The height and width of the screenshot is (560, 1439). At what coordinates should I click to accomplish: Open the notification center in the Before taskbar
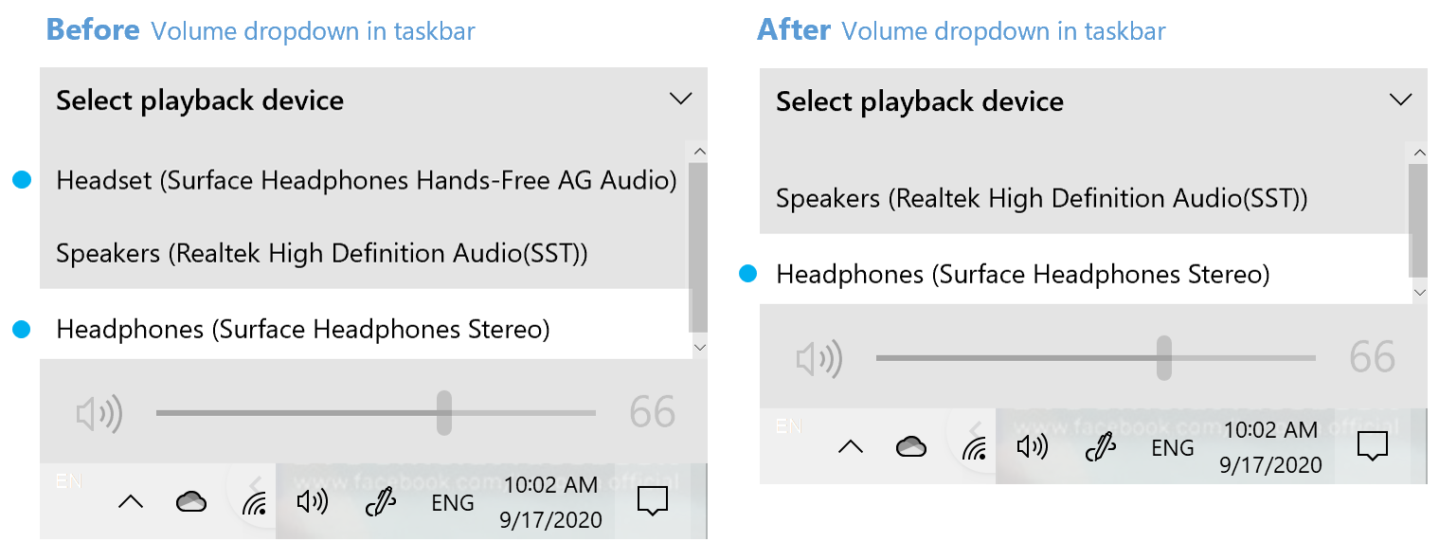coord(653,501)
